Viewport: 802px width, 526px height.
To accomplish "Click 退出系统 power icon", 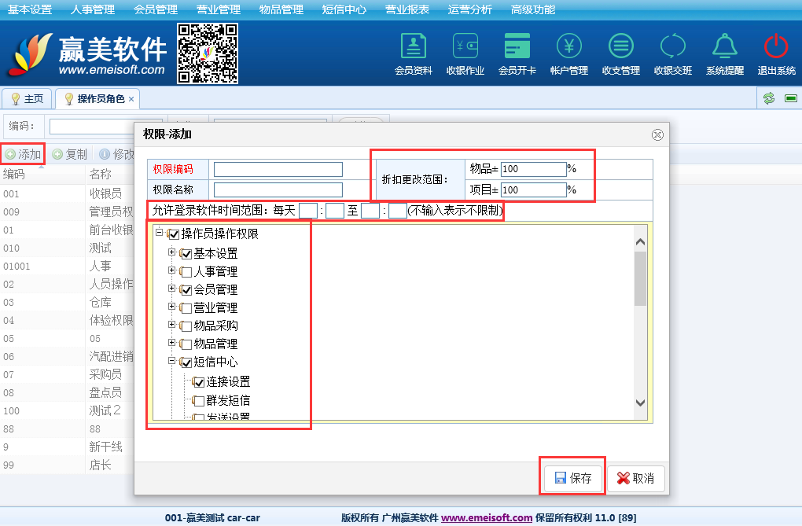I will (776, 47).
